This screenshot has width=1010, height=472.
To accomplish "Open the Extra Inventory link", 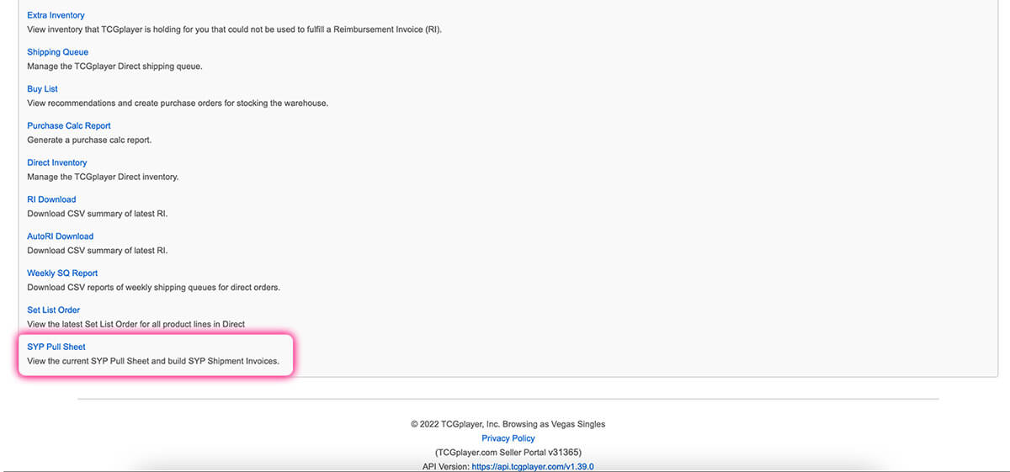I will 56,15.
